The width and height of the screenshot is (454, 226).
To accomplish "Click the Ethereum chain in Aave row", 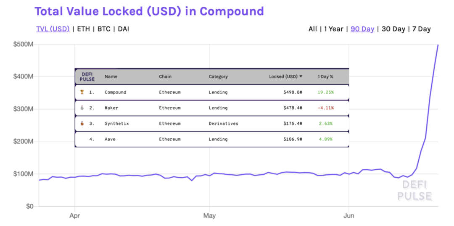I will [170, 139].
